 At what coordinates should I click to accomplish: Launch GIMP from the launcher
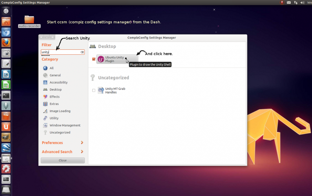(x=6, y=137)
